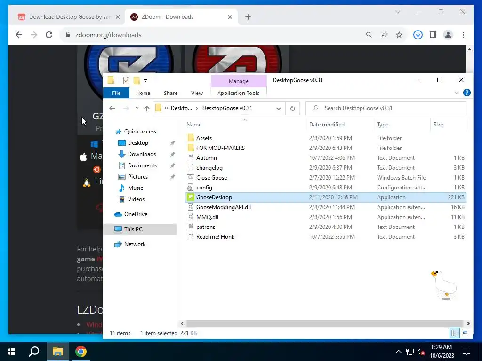The image size is (482, 361).
Task: Open the Windows Start menu
Action: pos(11,352)
